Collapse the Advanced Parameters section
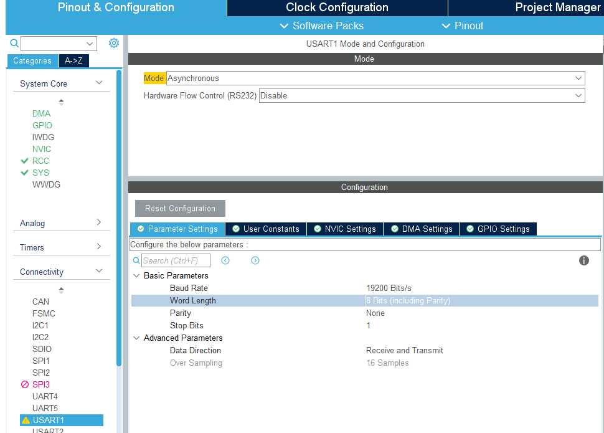 tap(137, 338)
